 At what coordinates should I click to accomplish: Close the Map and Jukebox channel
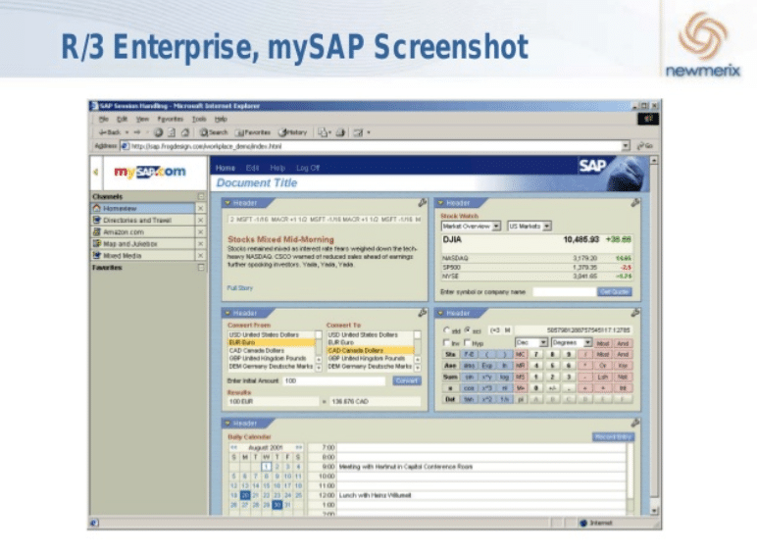[x=200, y=244]
